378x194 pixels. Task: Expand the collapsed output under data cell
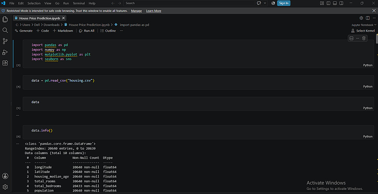[17, 115]
